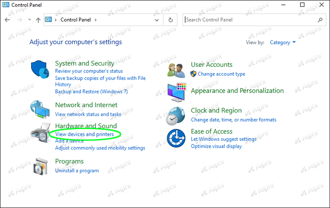Click the Change account type link
This screenshot has width=330, height=208.
[221, 74]
